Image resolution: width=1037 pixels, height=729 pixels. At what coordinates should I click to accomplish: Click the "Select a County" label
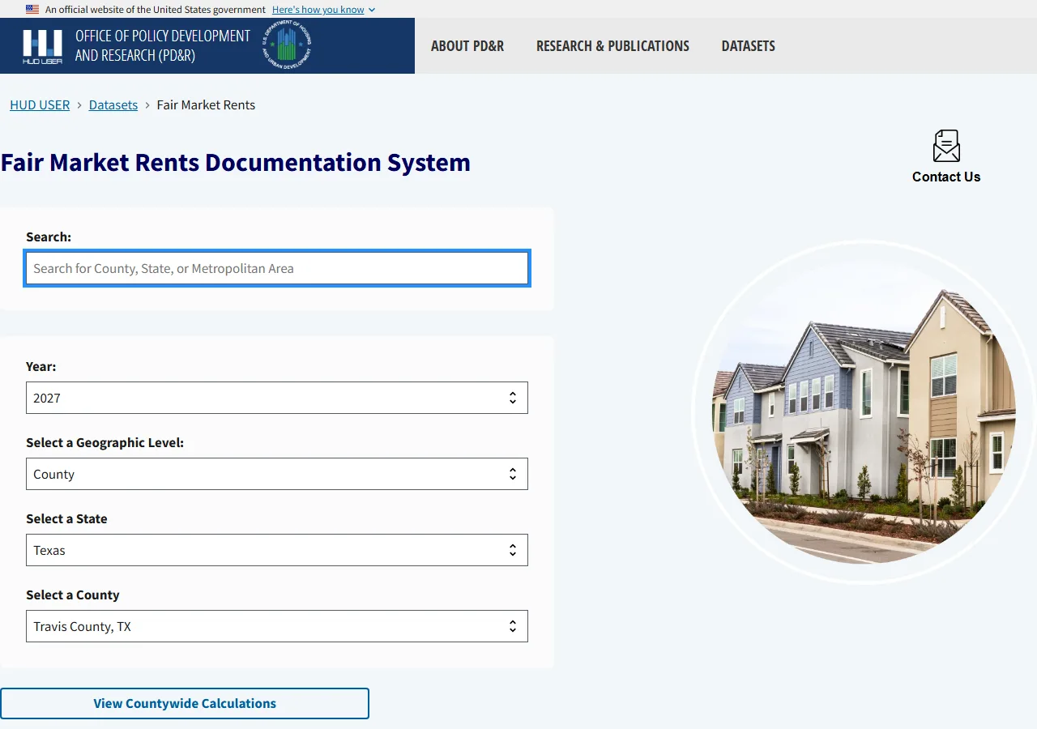tap(73, 595)
